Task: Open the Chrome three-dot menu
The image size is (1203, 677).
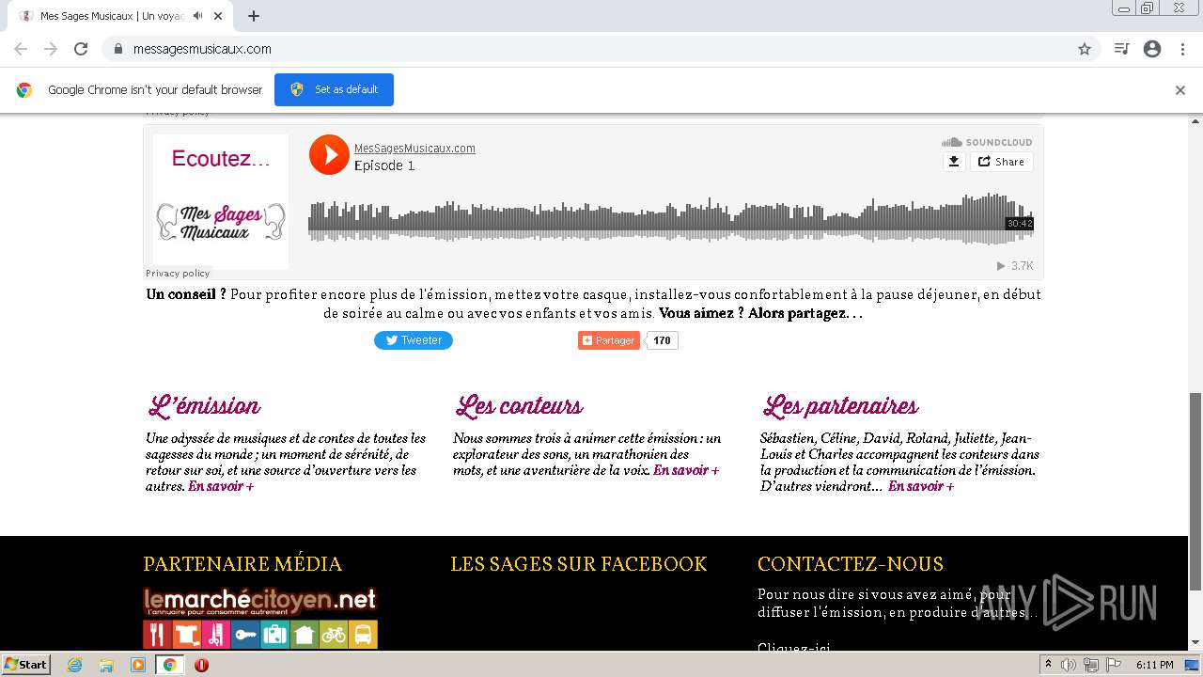Action: tap(1182, 49)
